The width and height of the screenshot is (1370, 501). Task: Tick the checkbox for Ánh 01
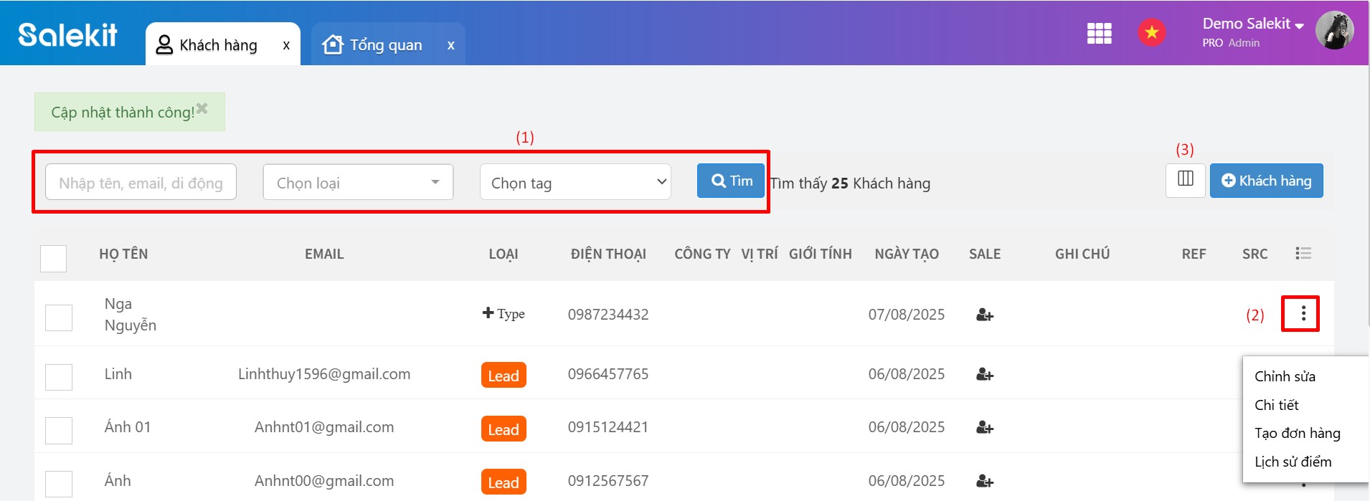(x=59, y=431)
